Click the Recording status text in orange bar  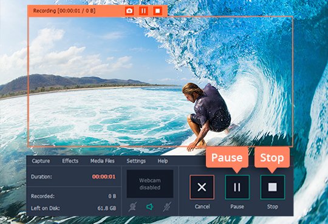pyautogui.click(x=64, y=11)
